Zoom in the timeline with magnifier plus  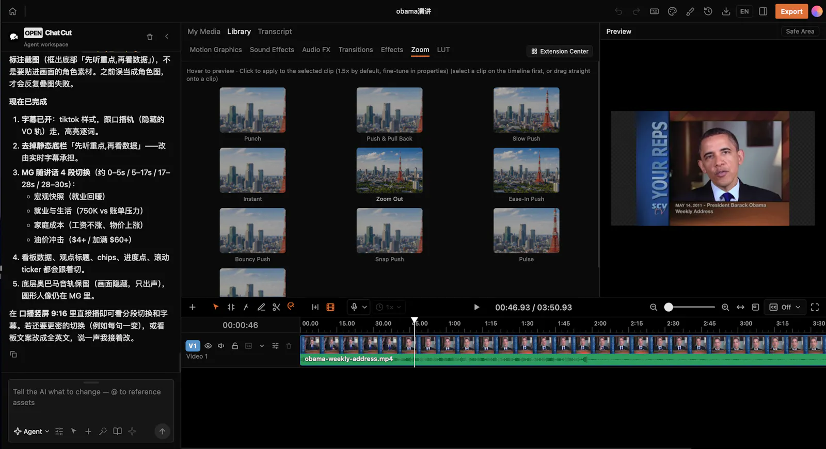coord(725,307)
